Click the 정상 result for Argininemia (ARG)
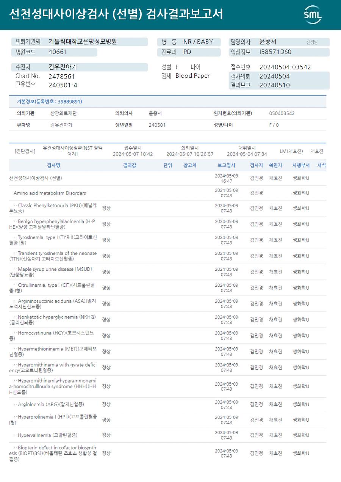The height and width of the screenshot is (482, 341). coord(106,405)
